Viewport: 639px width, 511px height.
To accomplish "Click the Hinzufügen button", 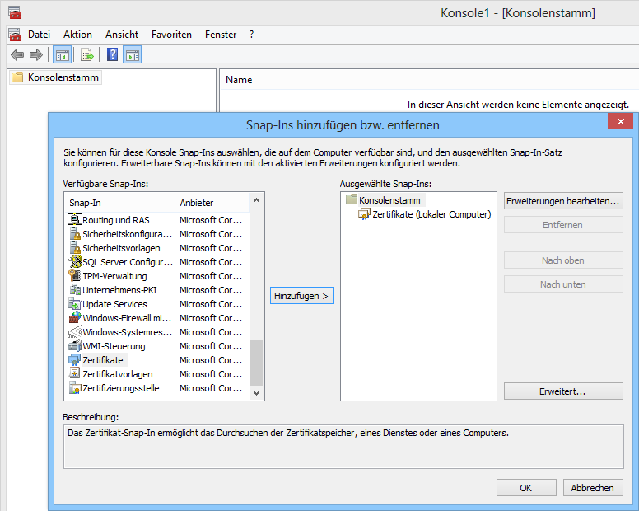I will 302,296.
